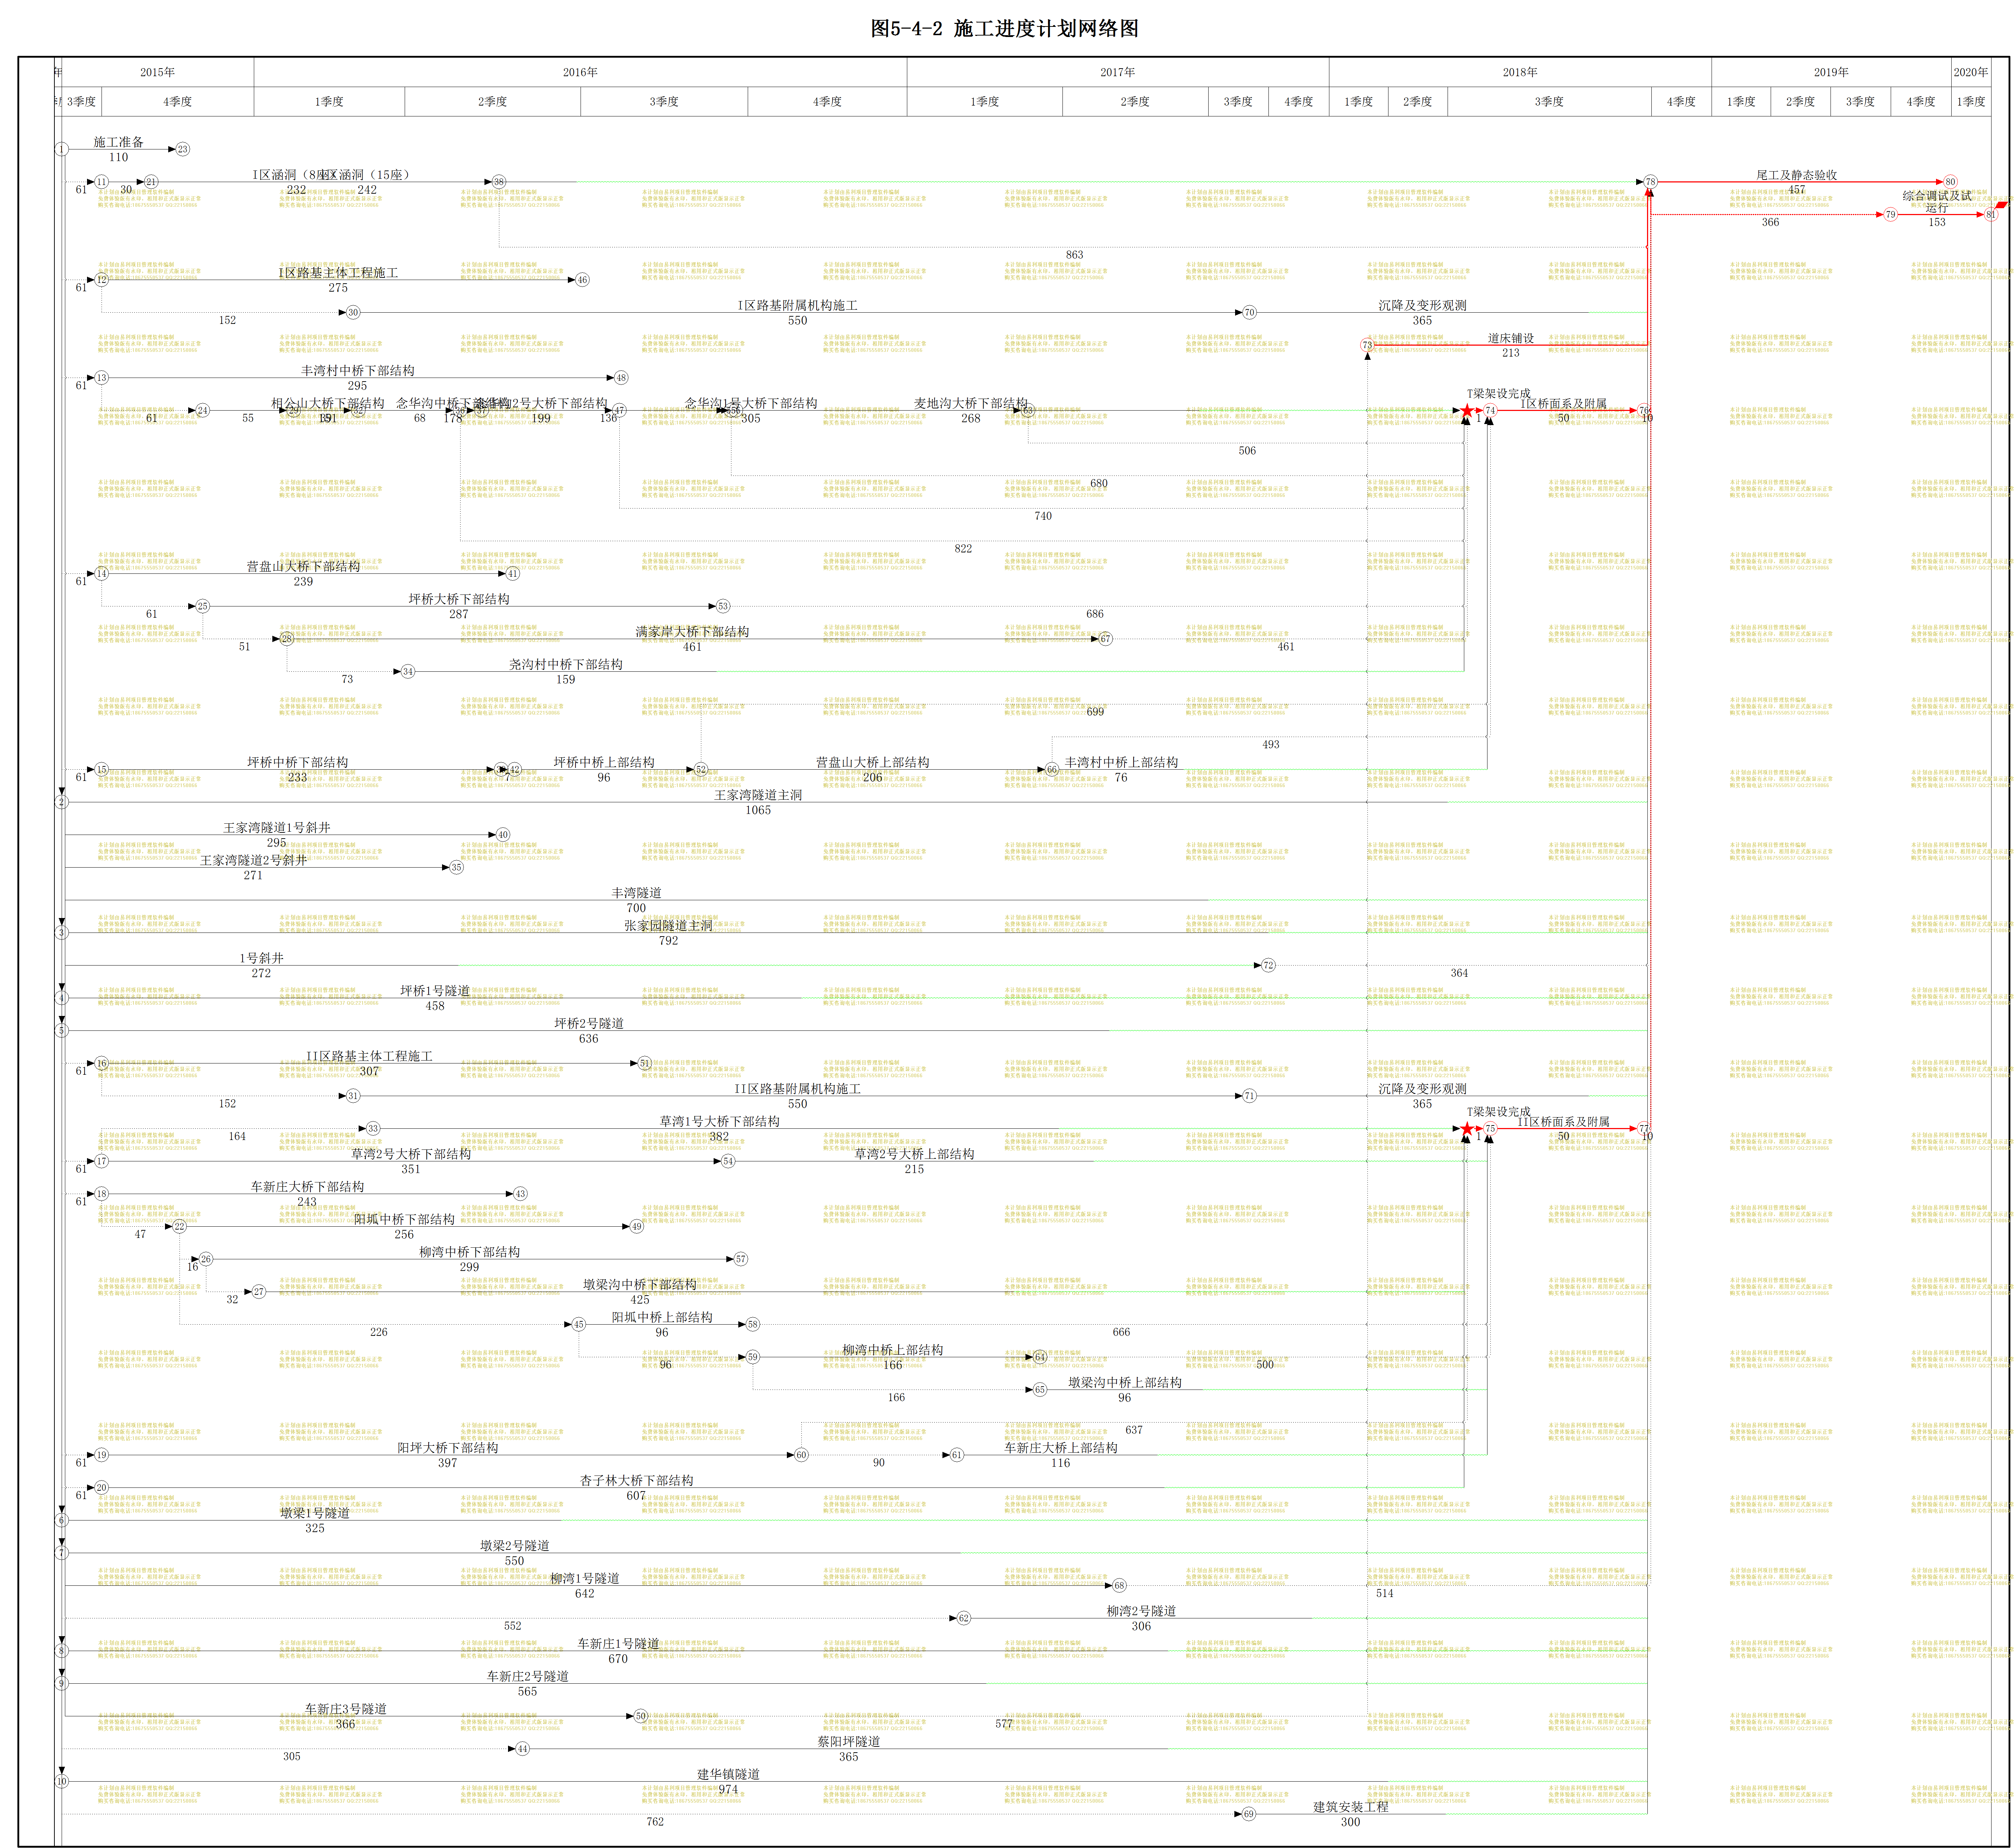Select node 70 before 沉降及变形观测
Screen dimensions: 2014x1848
pos(1249,312)
